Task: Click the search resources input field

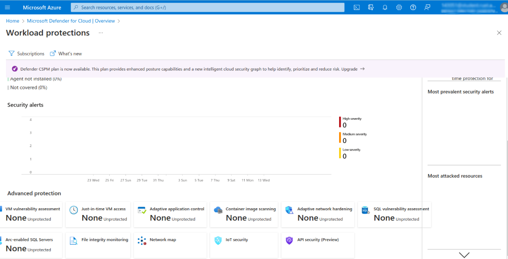Action: [x=207, y=7]
